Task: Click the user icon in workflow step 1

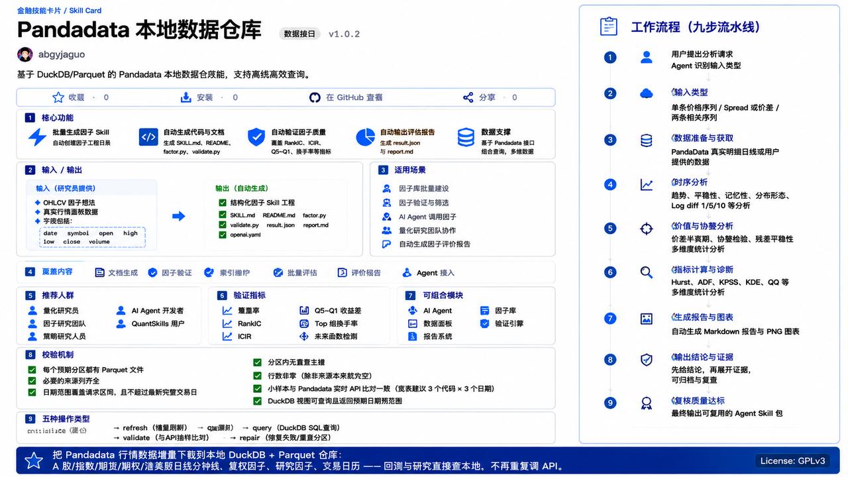Action: (647, 57)
